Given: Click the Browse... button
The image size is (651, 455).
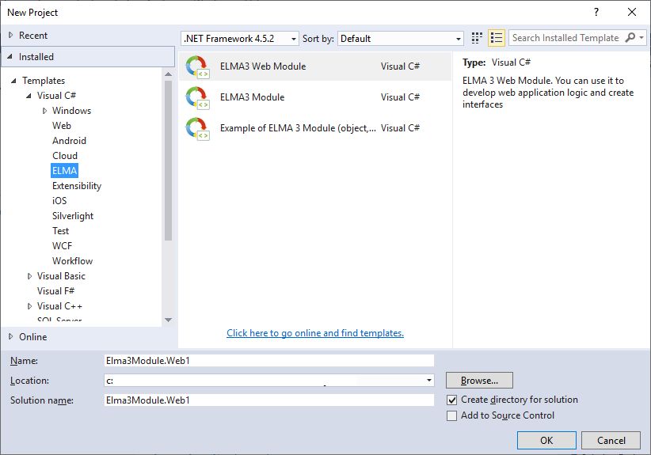Looking at the screenshot, I should (479, 381).
